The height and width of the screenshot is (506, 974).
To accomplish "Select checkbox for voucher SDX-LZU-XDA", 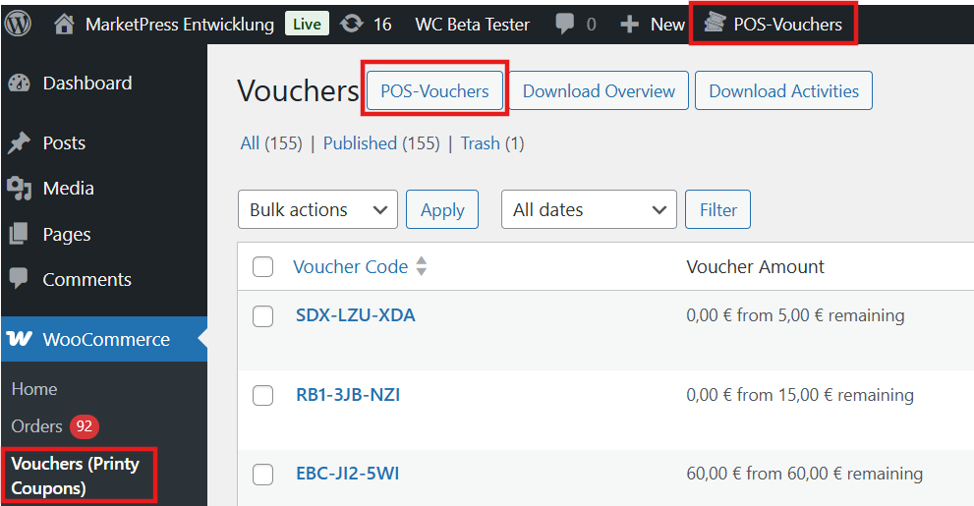I will 262,316.
